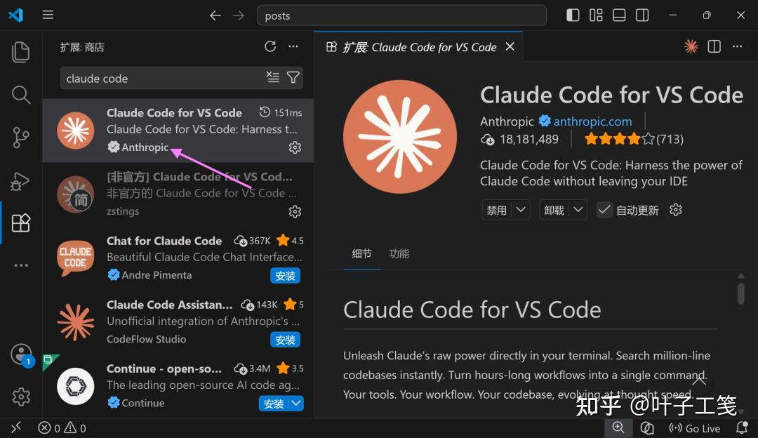Go forward with the right arrow
Screen dimensions: 758x438
239,15
